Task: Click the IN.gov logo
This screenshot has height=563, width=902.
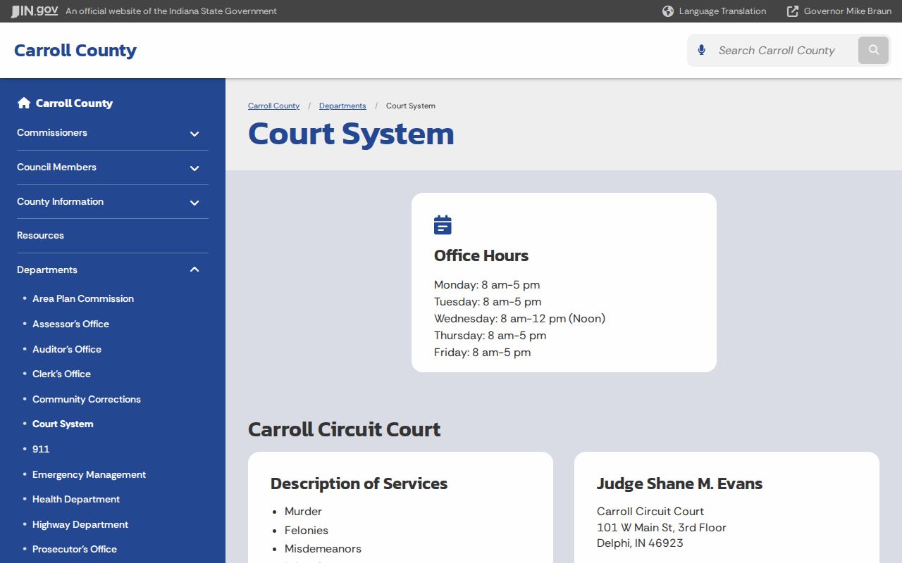Action: coord(35,11)
